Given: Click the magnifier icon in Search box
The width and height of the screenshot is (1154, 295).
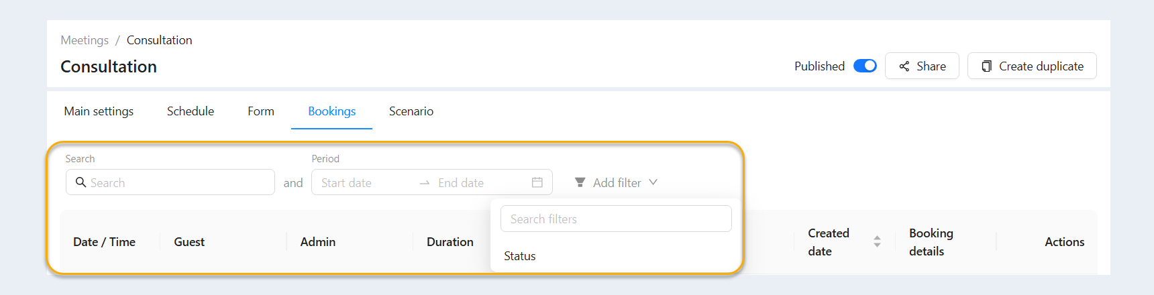Looking at the screenshot, I should coord(81,182).
